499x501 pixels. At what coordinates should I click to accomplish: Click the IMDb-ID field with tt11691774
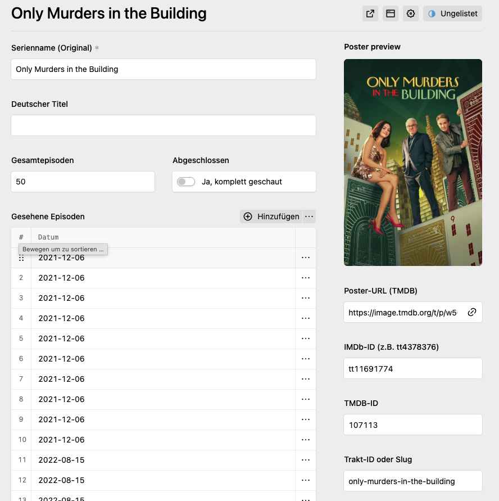click(x=413, y=369)
